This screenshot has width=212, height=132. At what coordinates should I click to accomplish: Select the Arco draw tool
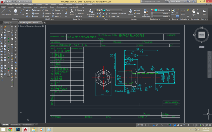(22, 12)
